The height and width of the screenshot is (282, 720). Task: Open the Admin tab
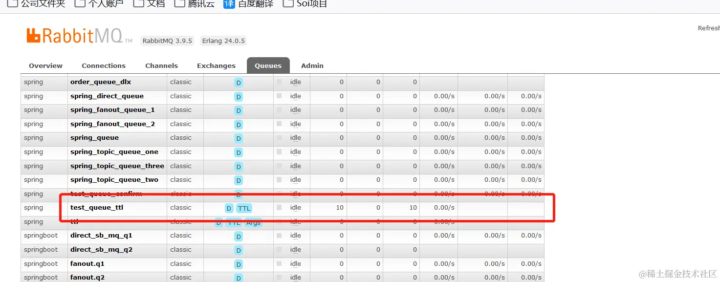coord(312,65)
